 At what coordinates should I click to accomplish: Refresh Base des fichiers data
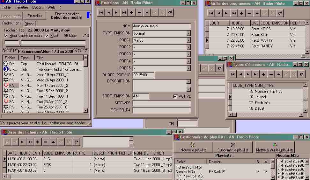(x=76, y=142)
